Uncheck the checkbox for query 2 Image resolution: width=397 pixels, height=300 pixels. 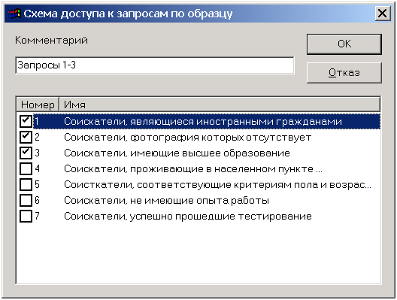[26, 137]
